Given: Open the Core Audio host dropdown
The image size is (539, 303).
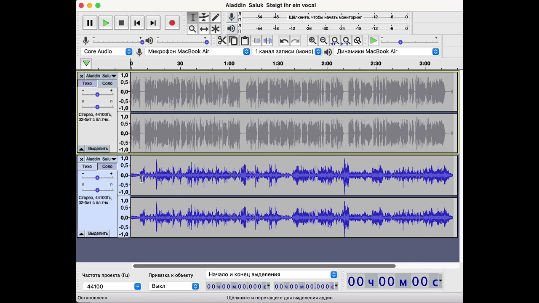Looking at the screenshot, I should [107, 51].
